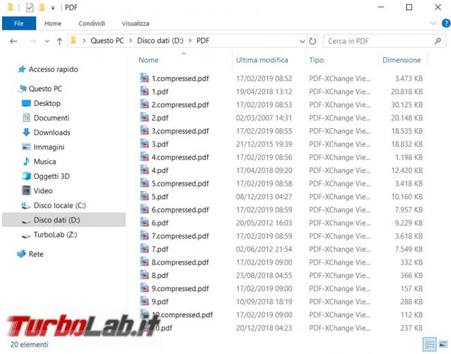The image size is (451, 354).
Task: Expand the ribbon chevron
Action: [433, 24]
